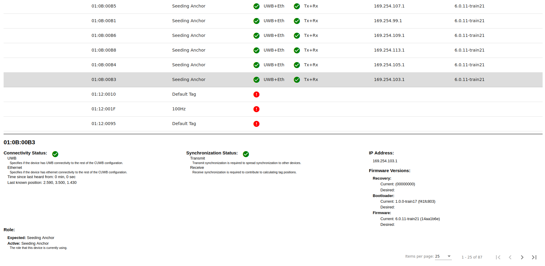Screen dimensions: 545x266
Task: Click the red alert icon in the 100Hz row
Action: [256, 109]
